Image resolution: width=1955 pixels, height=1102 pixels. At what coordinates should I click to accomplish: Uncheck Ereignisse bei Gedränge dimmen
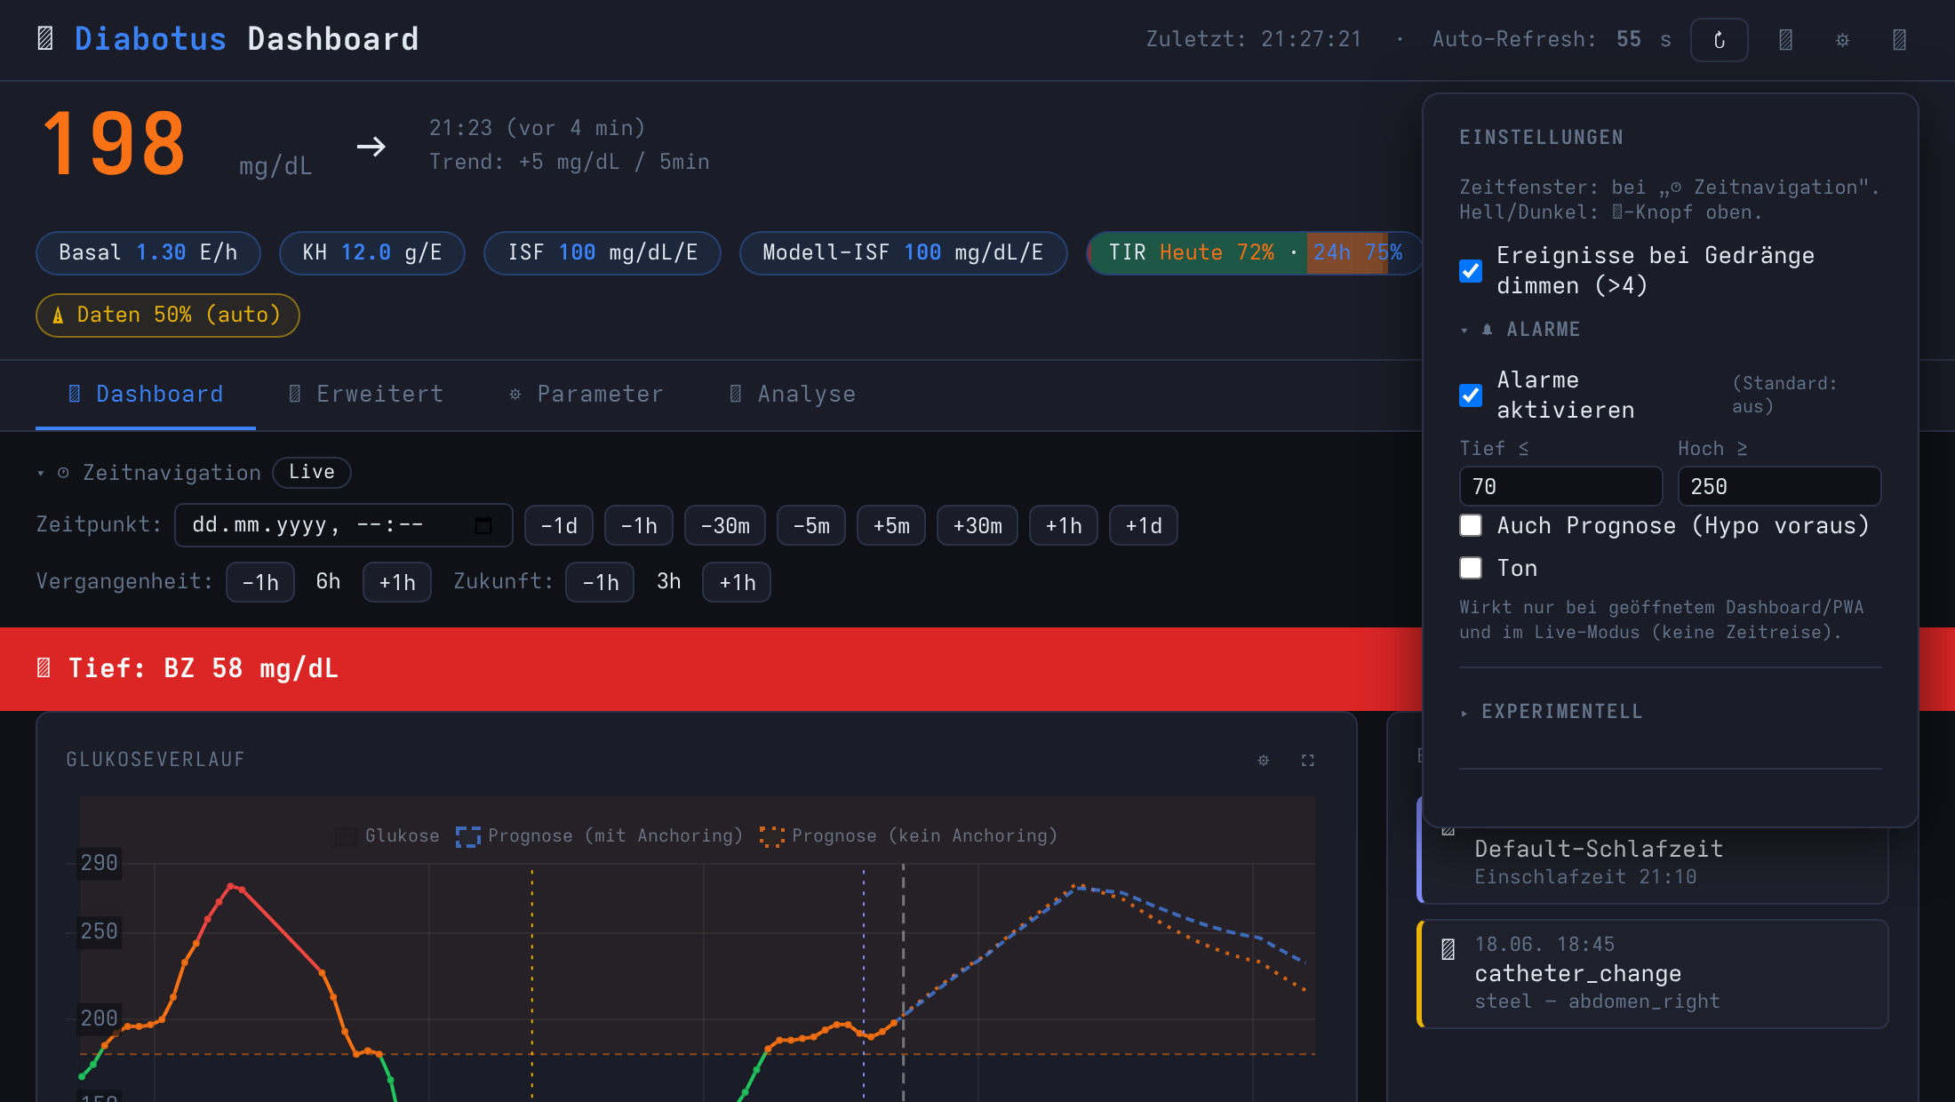[1471, 271]
